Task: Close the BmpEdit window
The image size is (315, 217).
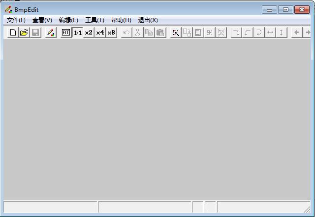Action: coord(302,10)
